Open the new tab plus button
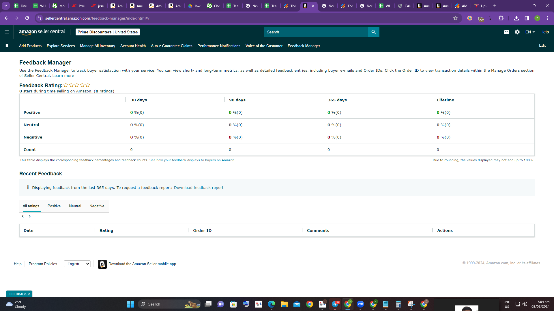 [x=495, y=6]
